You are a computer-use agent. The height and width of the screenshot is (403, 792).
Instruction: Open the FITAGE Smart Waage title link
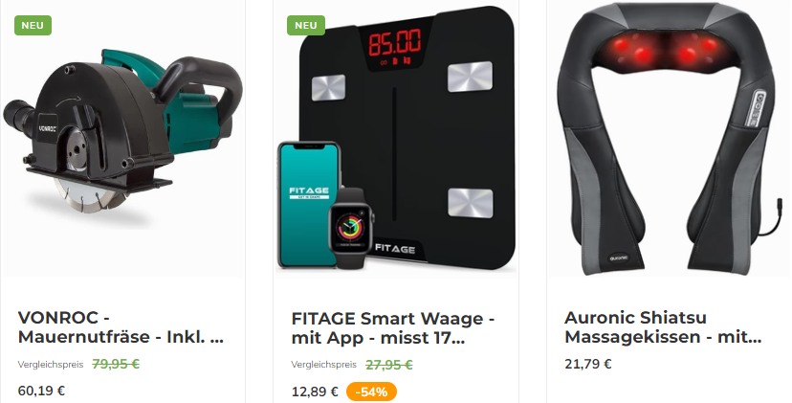pyautogui.click(x=393, y=327)
